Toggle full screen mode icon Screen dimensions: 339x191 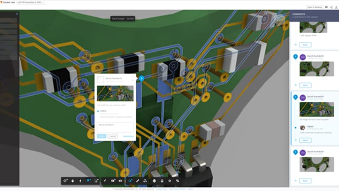pos(177,181)
